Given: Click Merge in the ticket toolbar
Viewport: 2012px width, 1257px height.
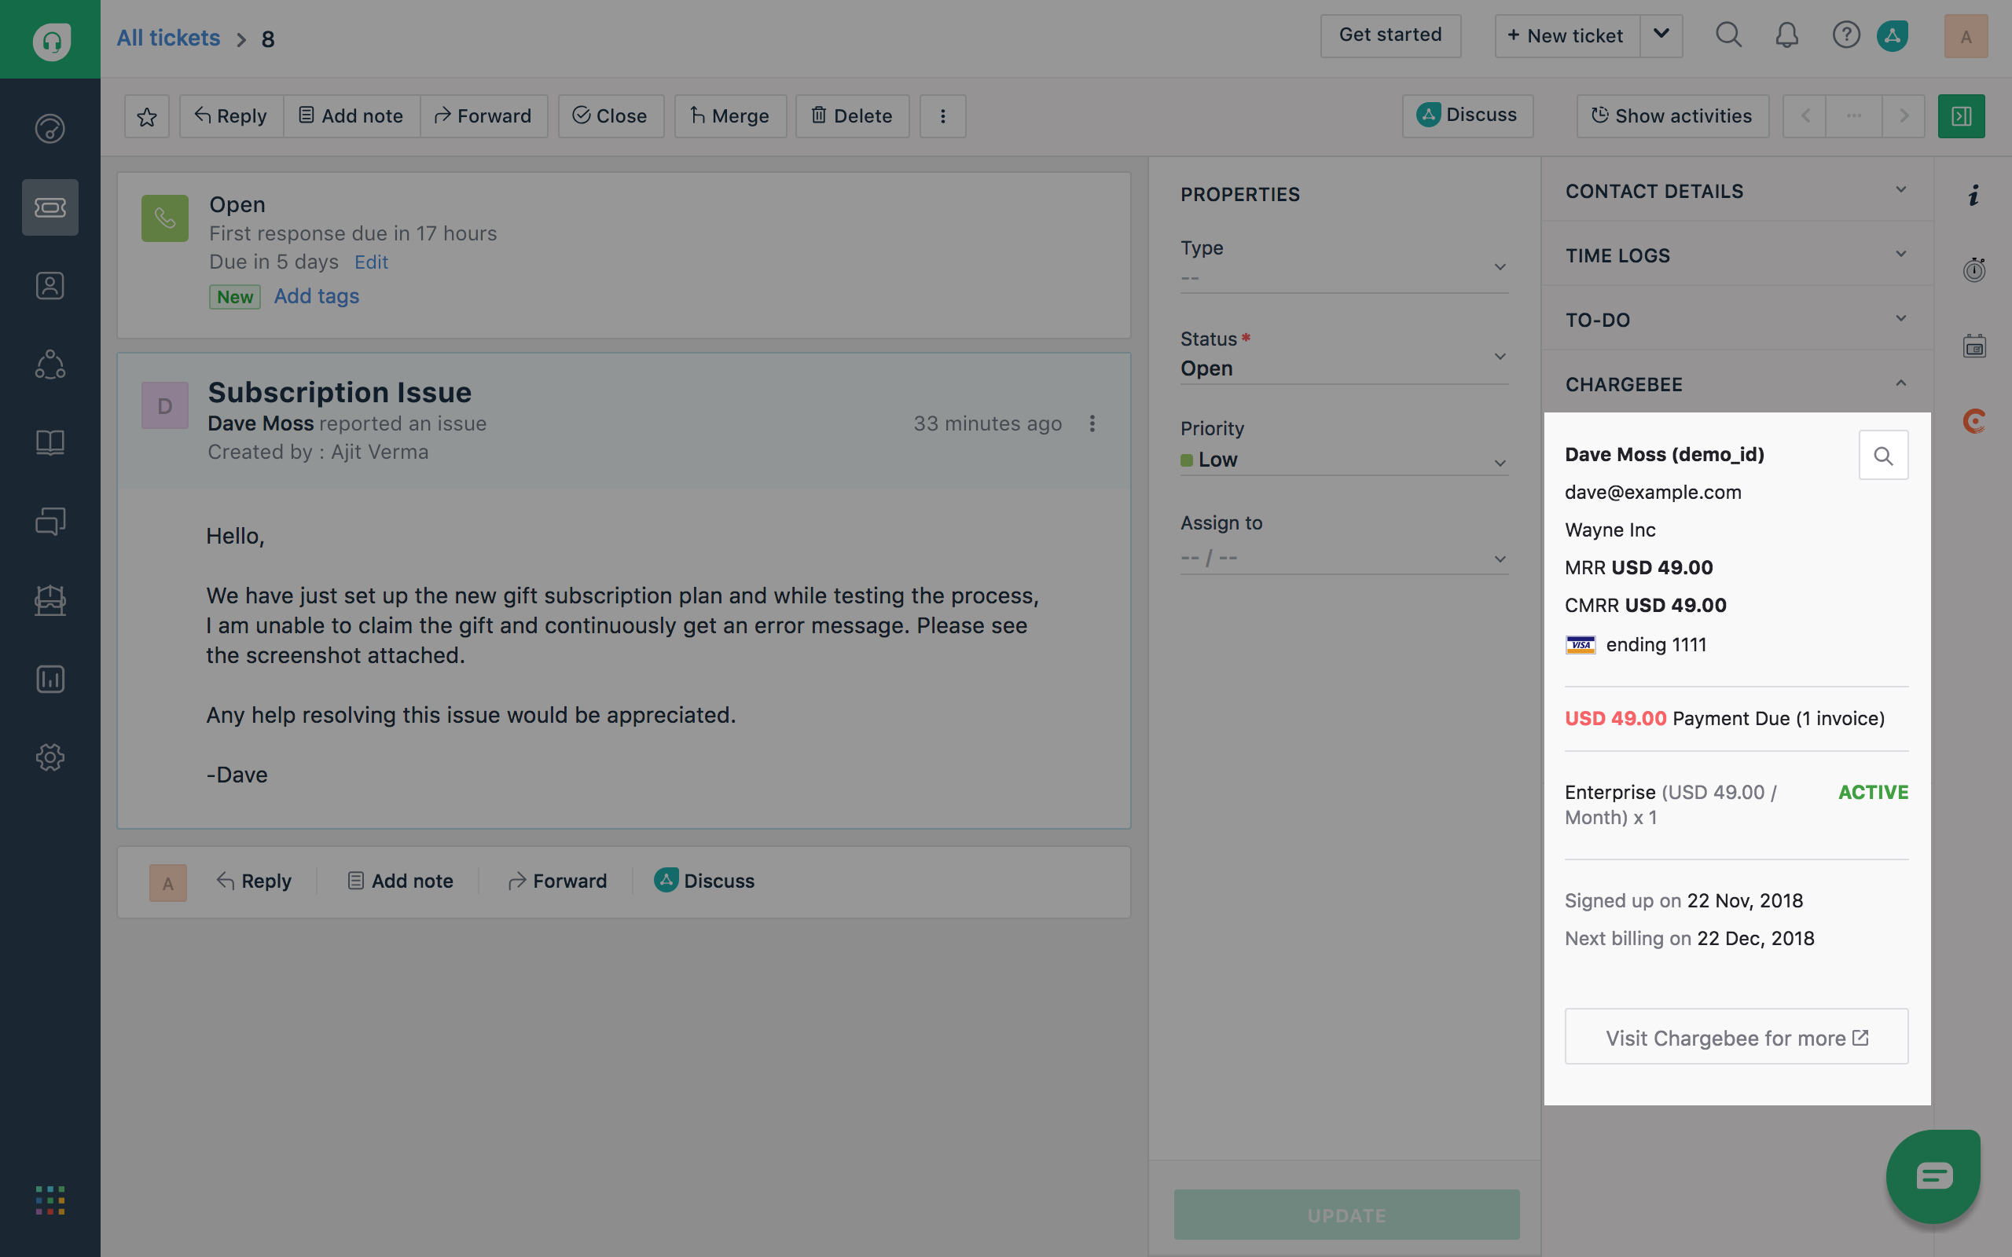Looking at the screenshot, I should click(729, 116).
